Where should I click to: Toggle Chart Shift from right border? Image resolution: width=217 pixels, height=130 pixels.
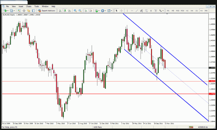point(91,11)
